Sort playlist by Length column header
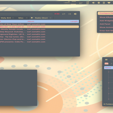Image resolution: width=113 pixels, height=113 pixels. (72, 21)
